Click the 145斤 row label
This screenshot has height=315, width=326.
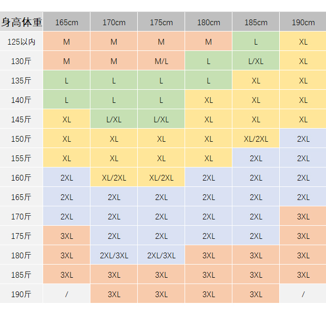coord(22,120)
